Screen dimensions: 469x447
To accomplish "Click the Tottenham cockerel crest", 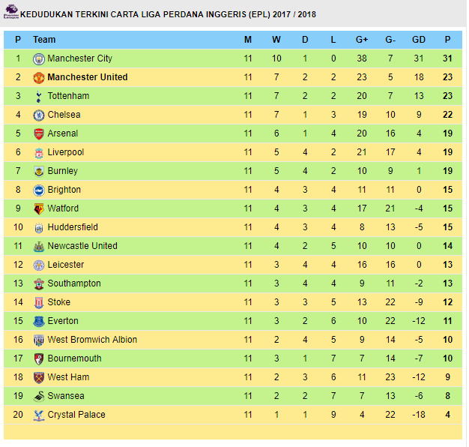I will point(39,97).
